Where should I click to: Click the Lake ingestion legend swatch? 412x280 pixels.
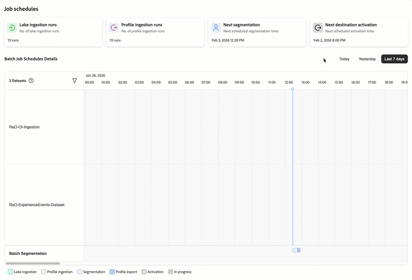10,272
